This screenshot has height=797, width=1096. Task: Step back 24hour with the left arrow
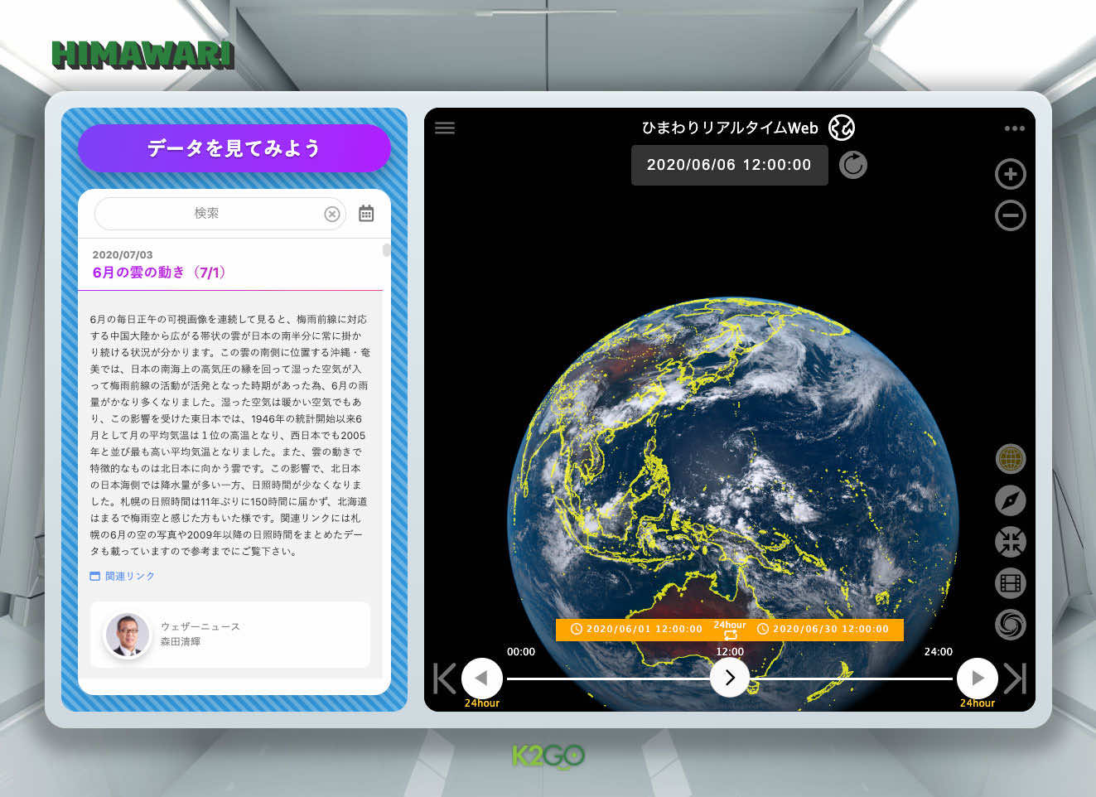coord(481,679)
